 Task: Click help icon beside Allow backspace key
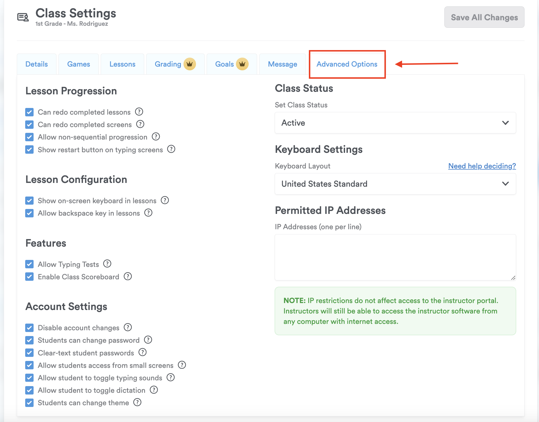pyautogui.click(x=148, y=213)
